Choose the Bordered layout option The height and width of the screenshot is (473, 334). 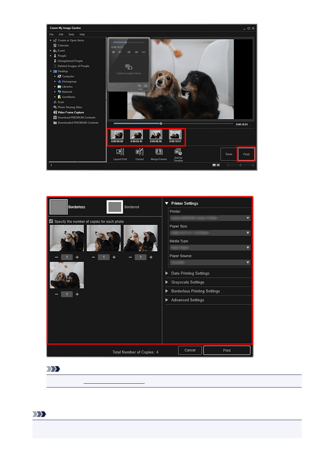coord(123,207)
